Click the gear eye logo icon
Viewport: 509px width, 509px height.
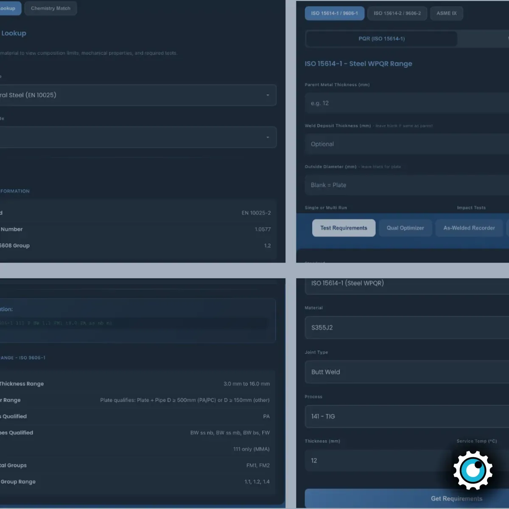[x=473, y=470]
